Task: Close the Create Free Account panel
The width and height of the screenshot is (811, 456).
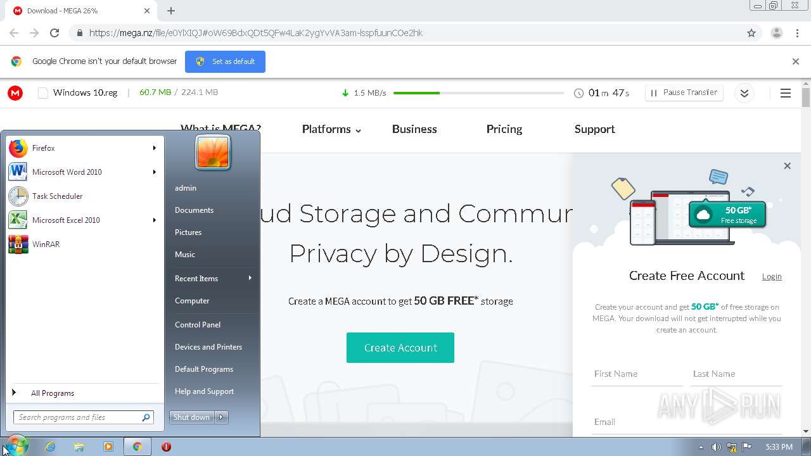Action: [787, 166]
